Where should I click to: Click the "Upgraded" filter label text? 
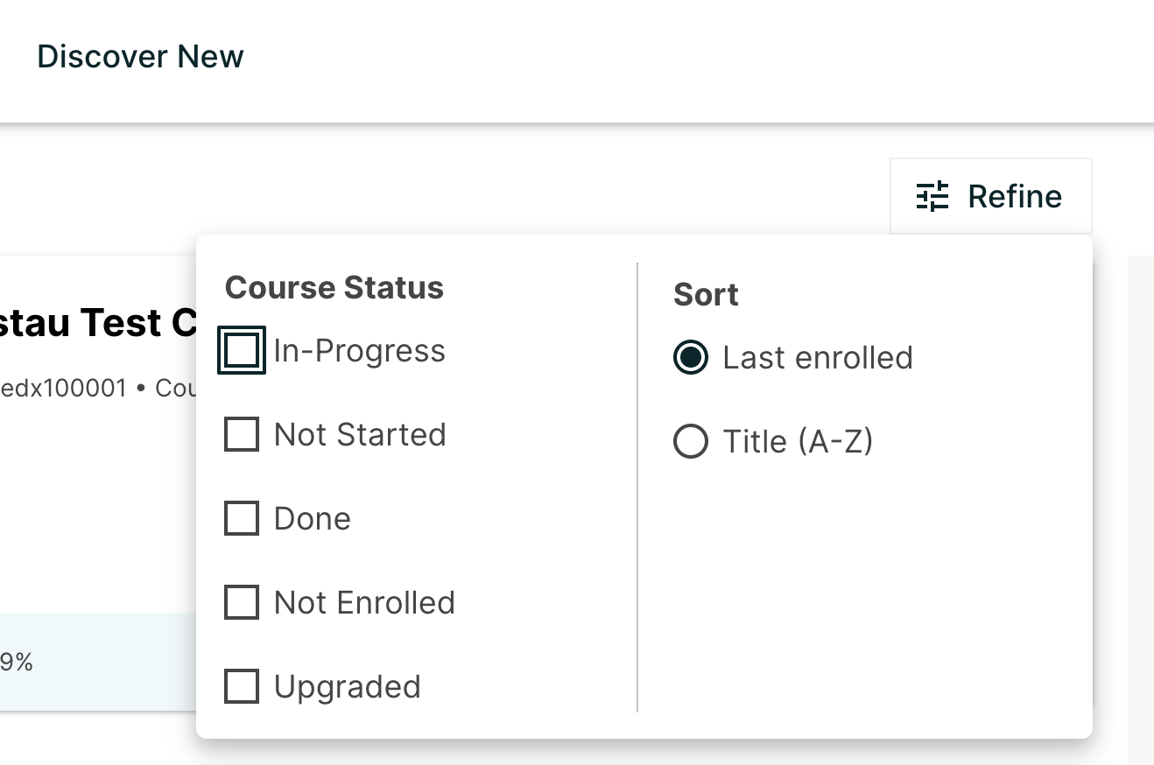(348, 687)
